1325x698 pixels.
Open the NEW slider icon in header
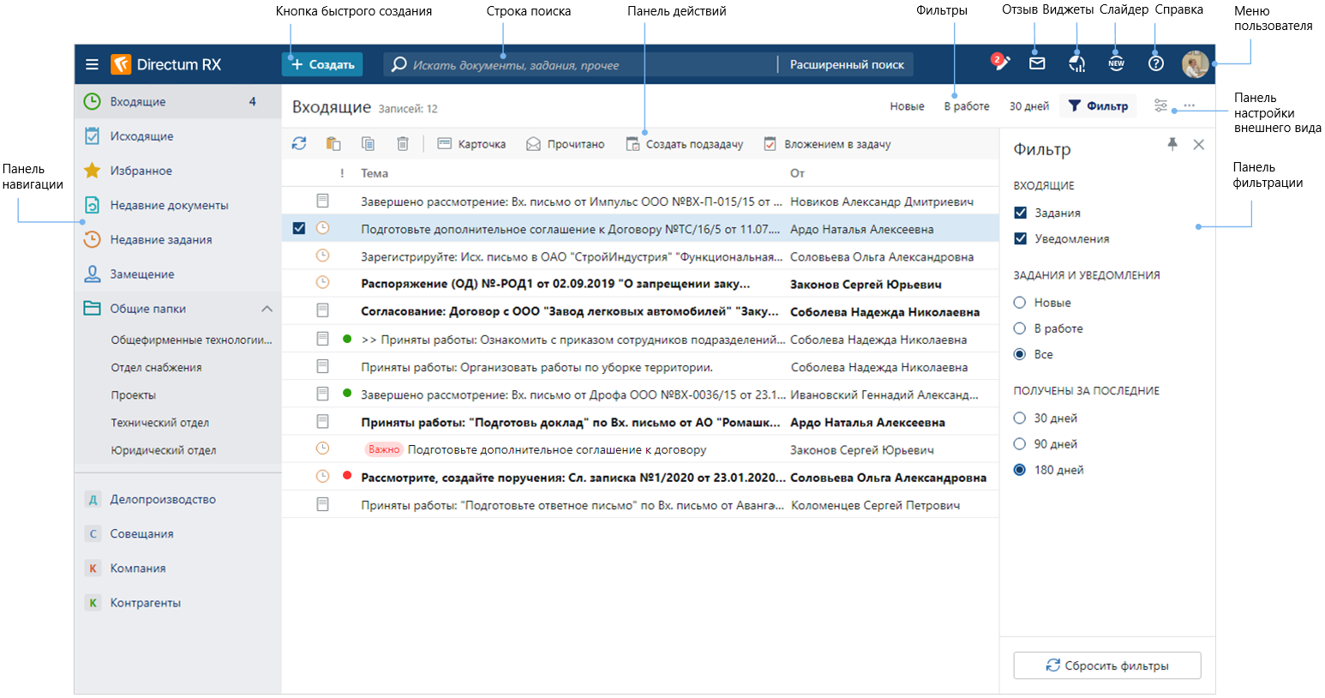1116,63
